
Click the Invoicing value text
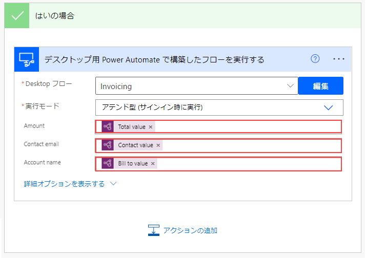click(x=116, y=87)
